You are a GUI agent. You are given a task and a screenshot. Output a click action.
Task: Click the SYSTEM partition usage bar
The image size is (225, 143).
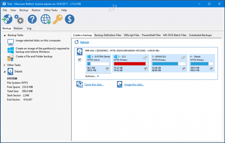coord(98,64)
